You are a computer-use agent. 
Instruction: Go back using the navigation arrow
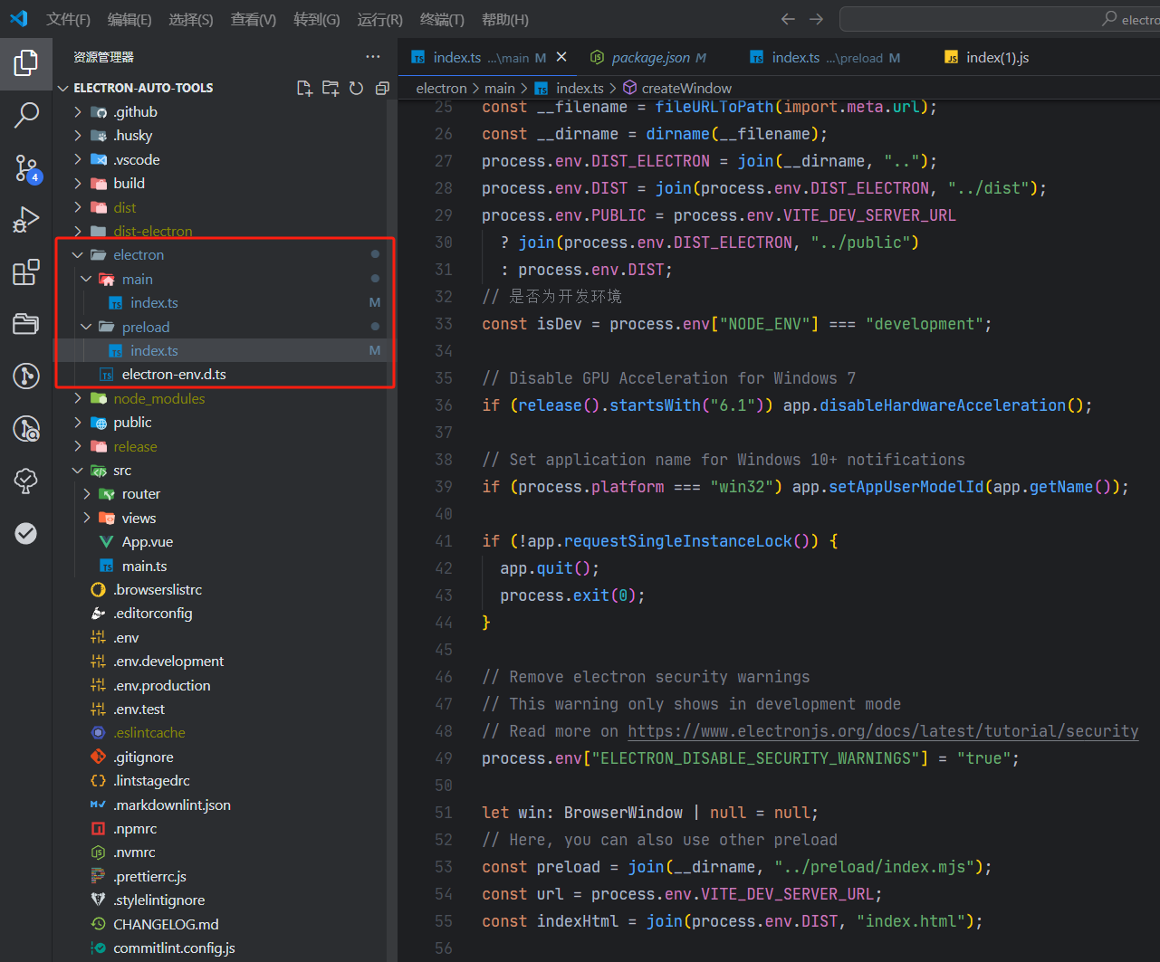(x=788, y=19)
